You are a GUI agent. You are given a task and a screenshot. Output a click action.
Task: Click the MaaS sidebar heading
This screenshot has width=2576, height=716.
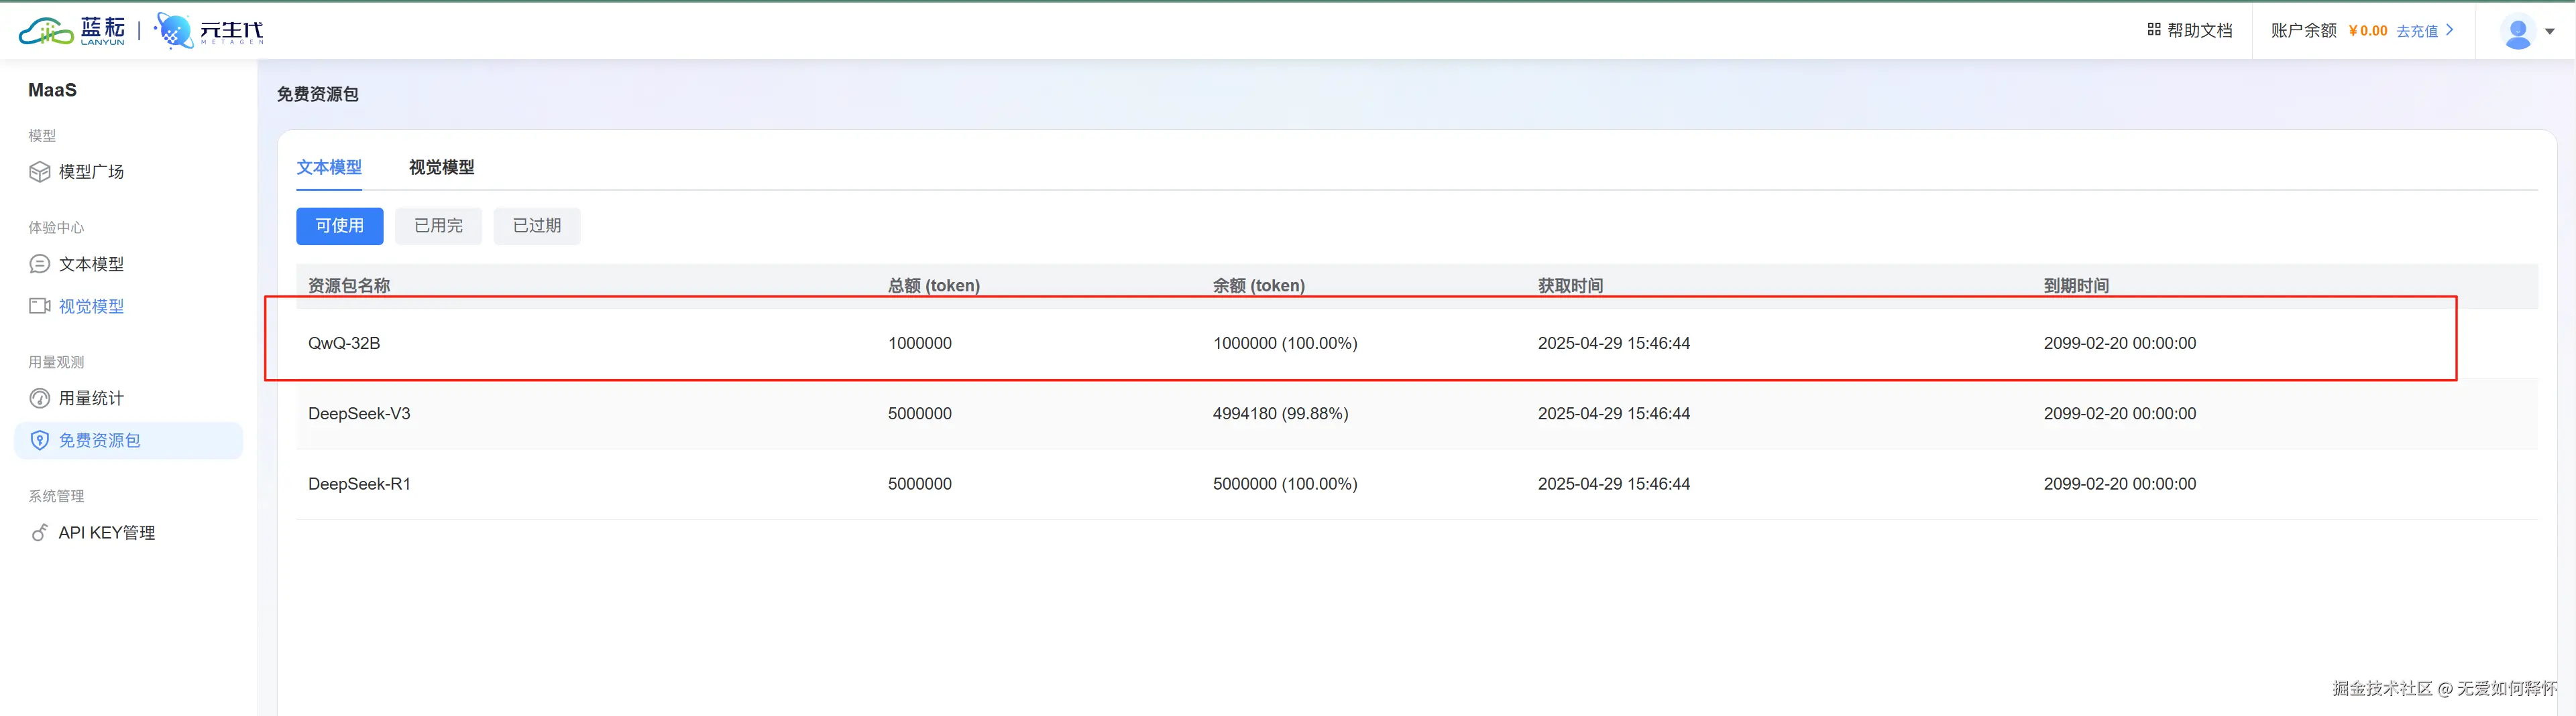tap(52, 90)
